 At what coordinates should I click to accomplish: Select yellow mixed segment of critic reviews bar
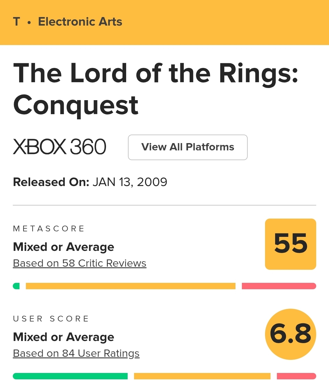point(130,286)
